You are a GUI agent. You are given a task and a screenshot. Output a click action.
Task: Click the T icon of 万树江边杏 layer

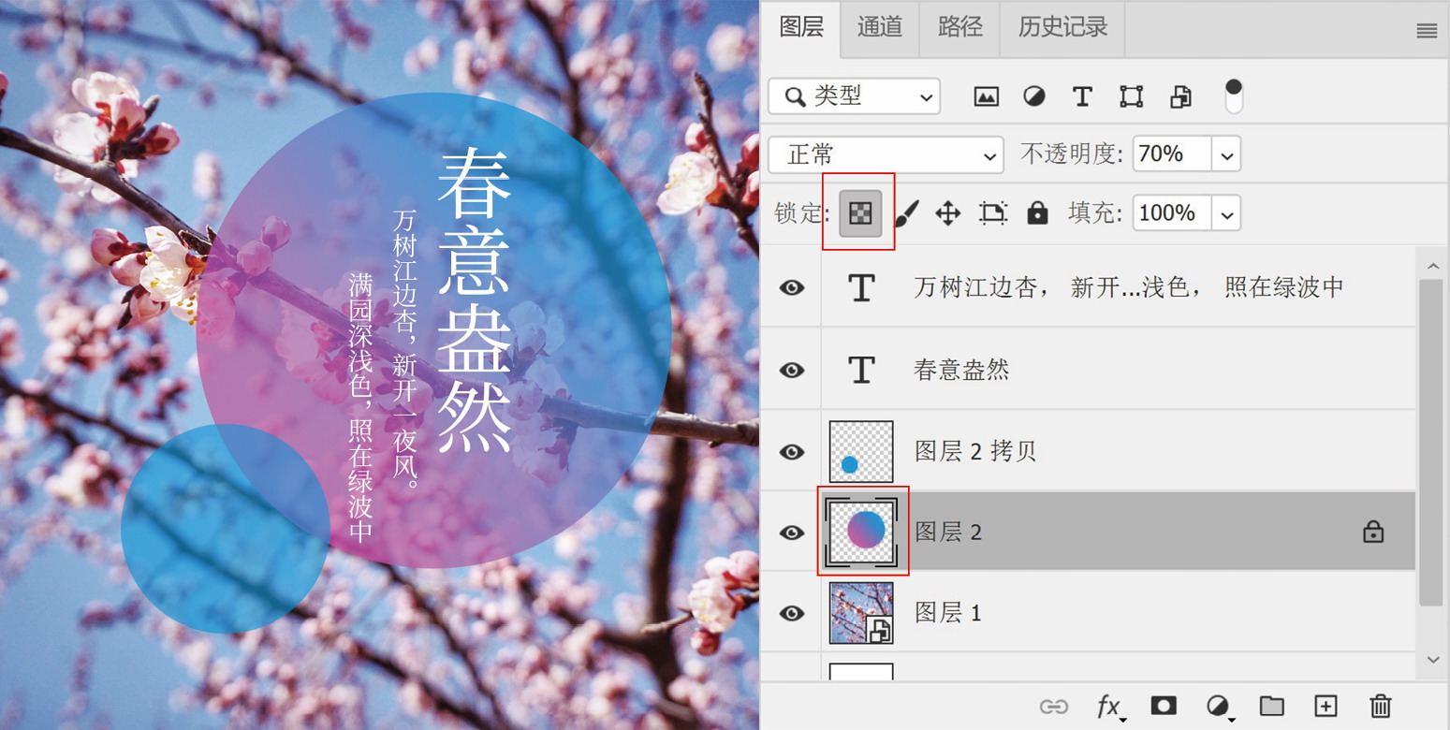pos(861,287)
